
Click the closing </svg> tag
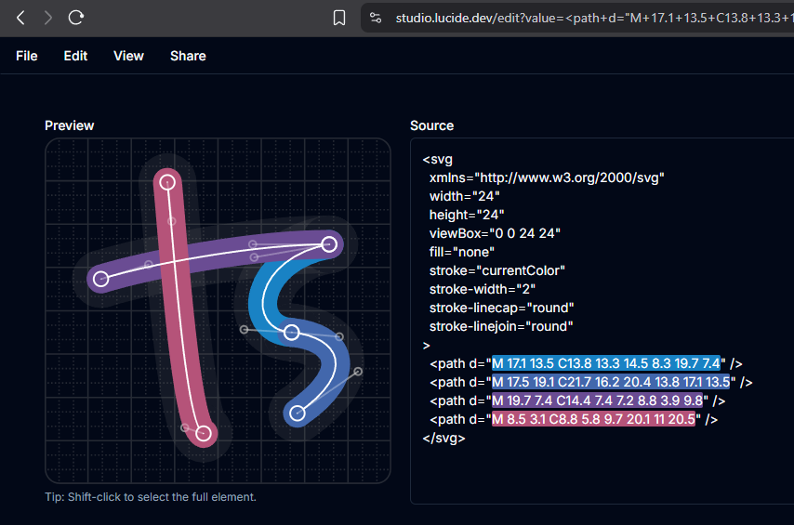pos(443,438)
